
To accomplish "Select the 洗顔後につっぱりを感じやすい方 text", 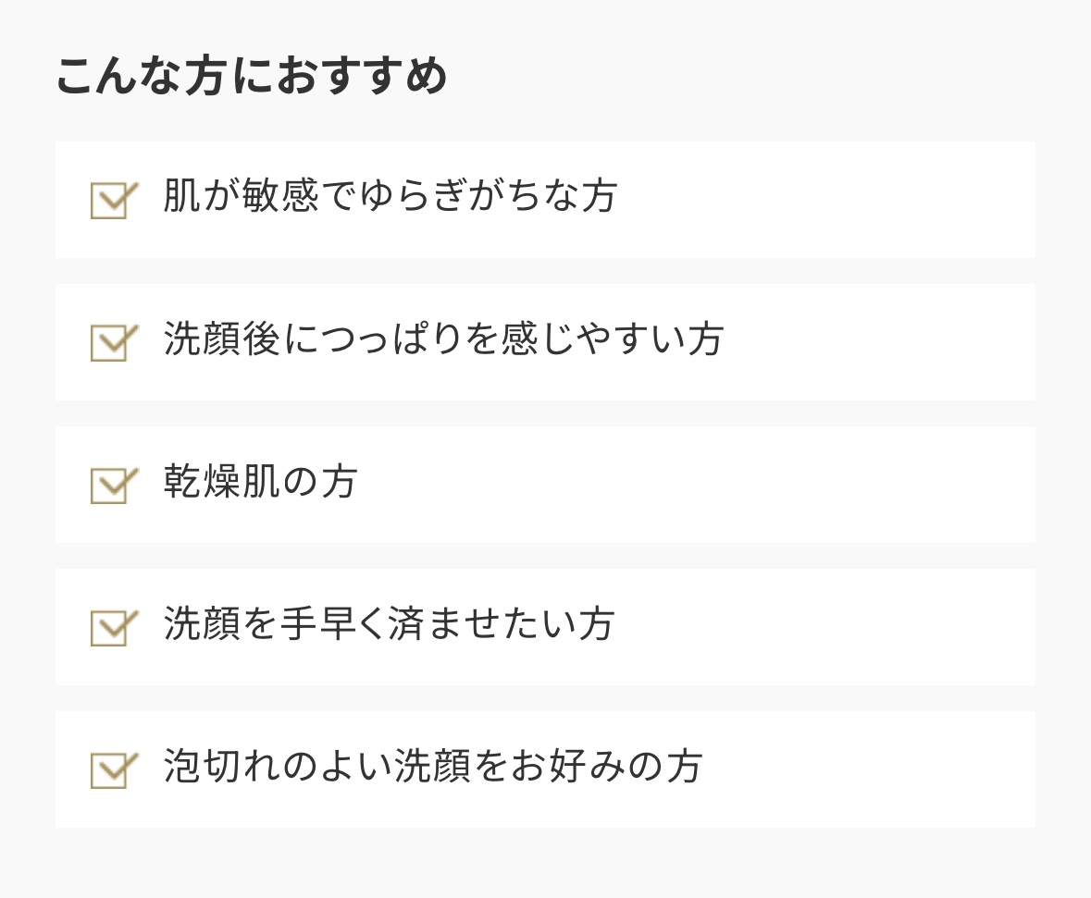I will pyautogui.click(x=443, y=339).
